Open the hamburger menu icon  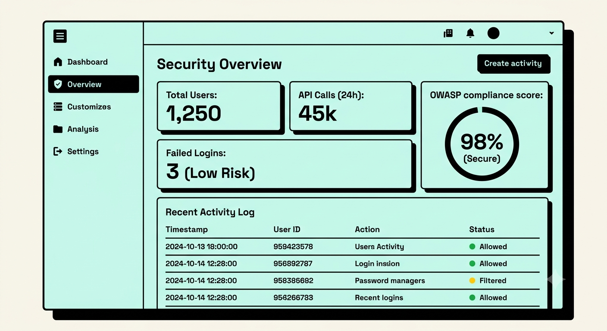pos(60,36)
